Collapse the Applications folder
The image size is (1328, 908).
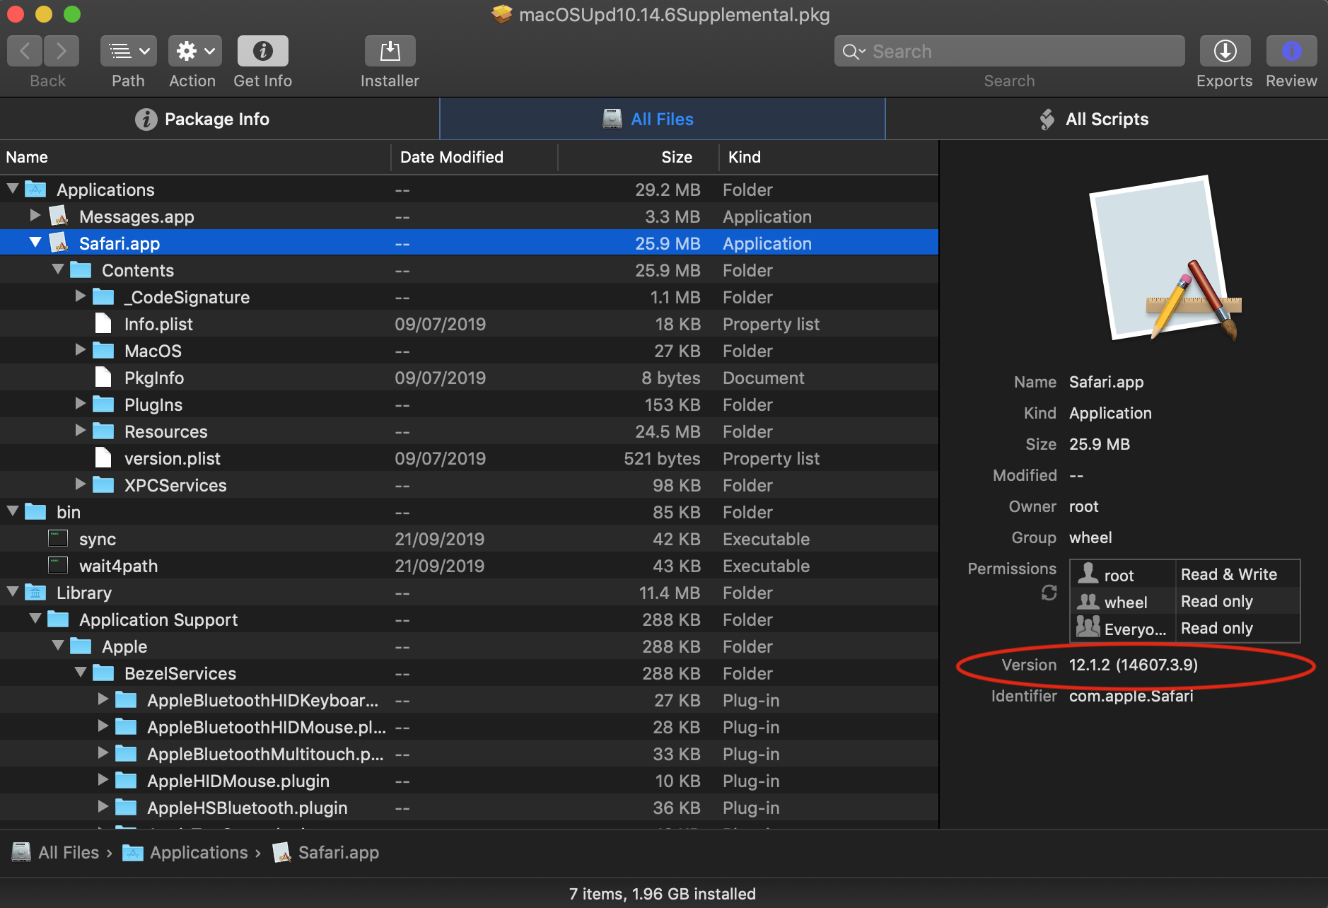(13, 189)
